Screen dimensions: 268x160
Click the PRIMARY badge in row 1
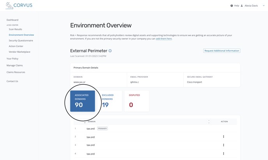(x=102, y=129)
